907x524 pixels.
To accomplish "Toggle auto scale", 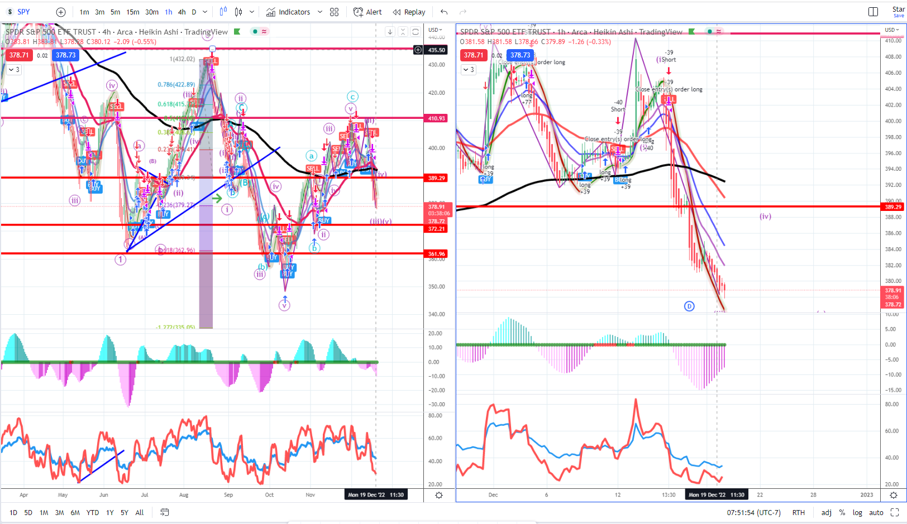I will pyautogui.click(x=876, y=512).
